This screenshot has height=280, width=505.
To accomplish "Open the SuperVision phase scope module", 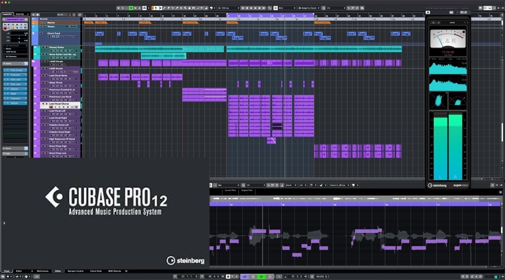I will coord(438,101).
